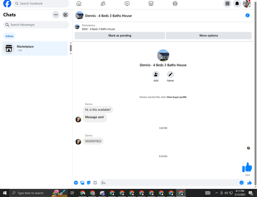Click Mark as pending button
Image resolution: width=257 pixels, height=197 pixels.
click(120, 35)
